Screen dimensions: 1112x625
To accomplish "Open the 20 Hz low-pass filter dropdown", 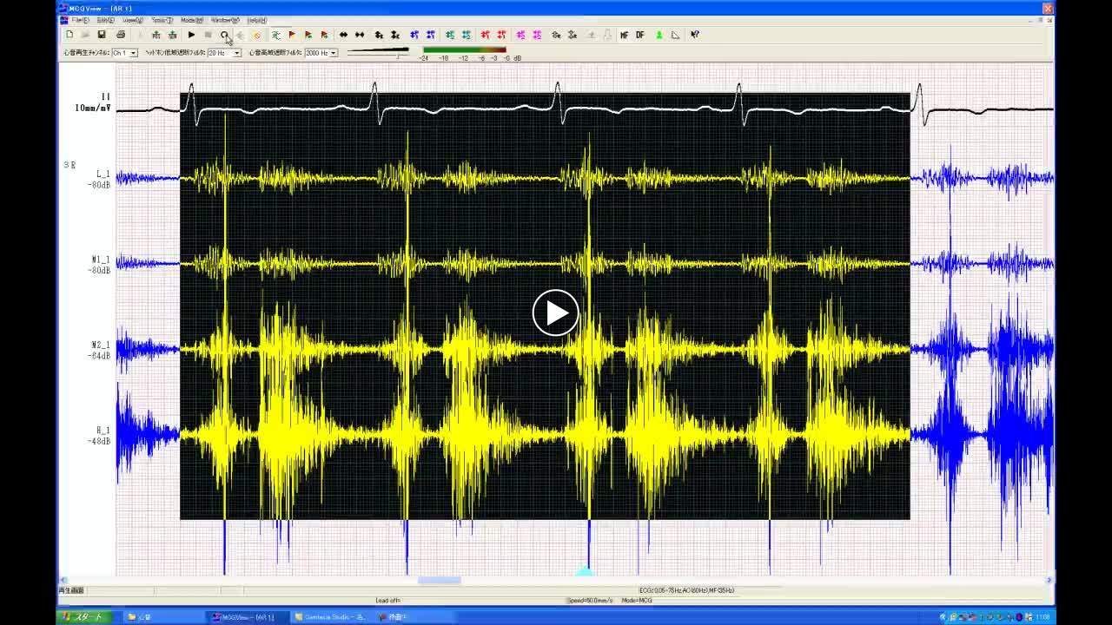I will click(x=236, y=53).
